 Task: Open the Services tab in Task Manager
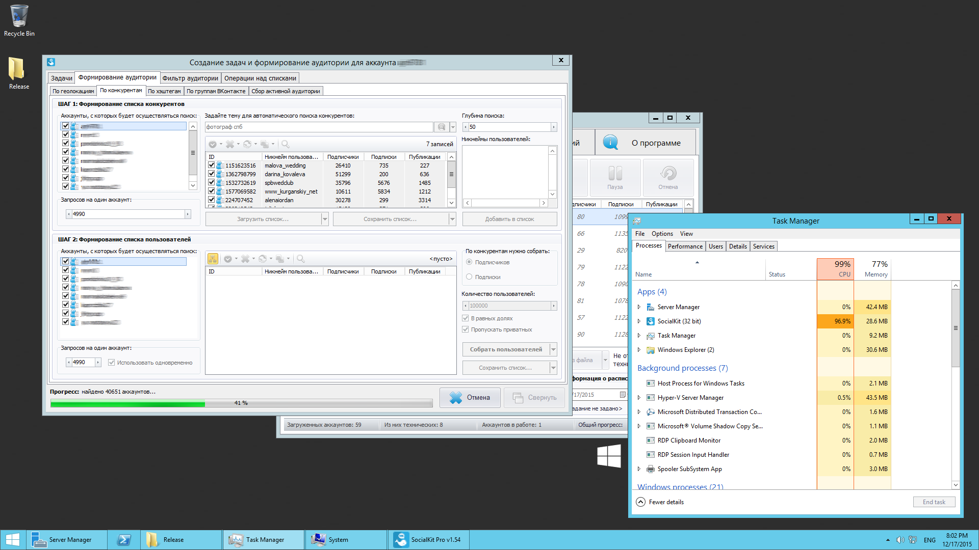click(763, 246)
